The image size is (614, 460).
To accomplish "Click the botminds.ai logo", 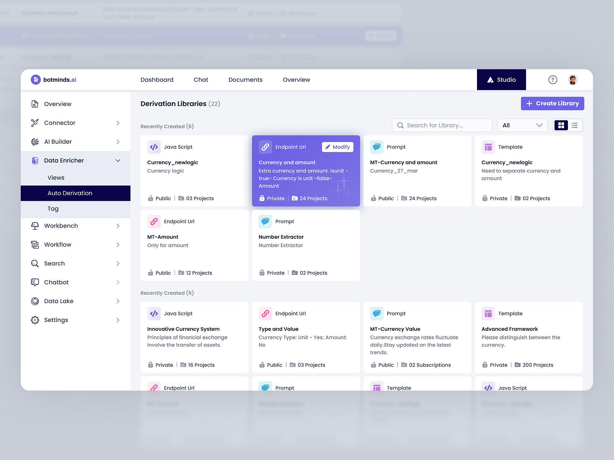I will [x=53, y=80].
